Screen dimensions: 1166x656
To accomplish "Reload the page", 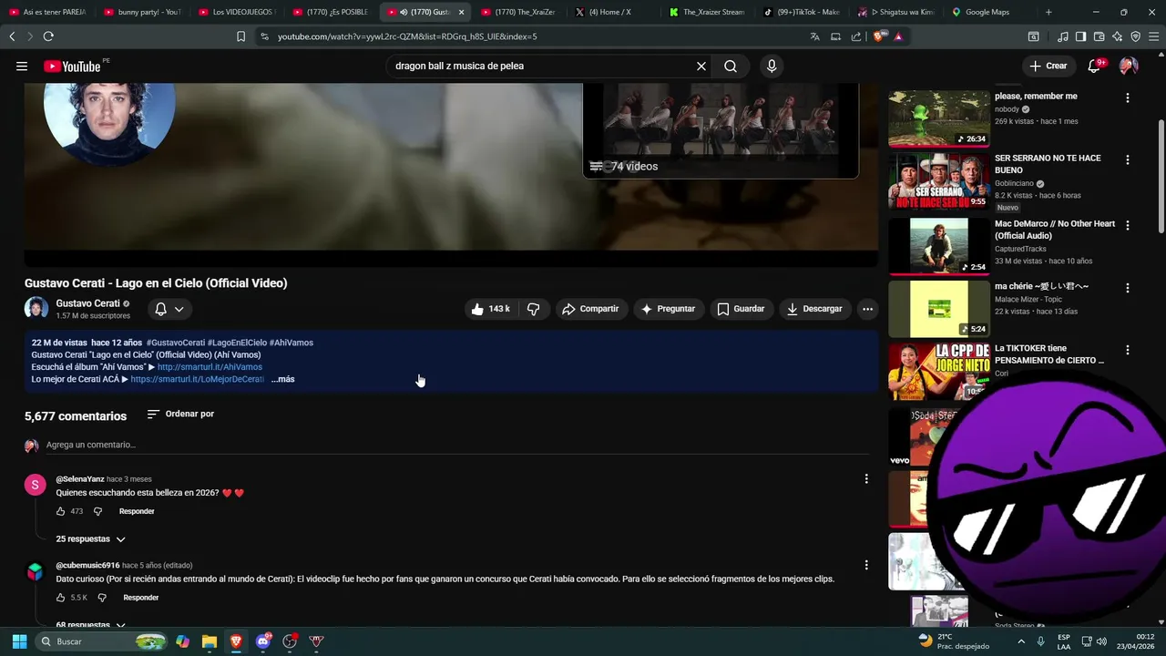I will pyautogui.click(x=48, y=36).
